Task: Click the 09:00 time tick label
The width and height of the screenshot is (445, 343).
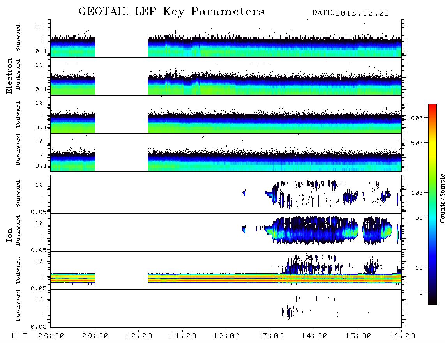Action: click(x=95, y=336)
